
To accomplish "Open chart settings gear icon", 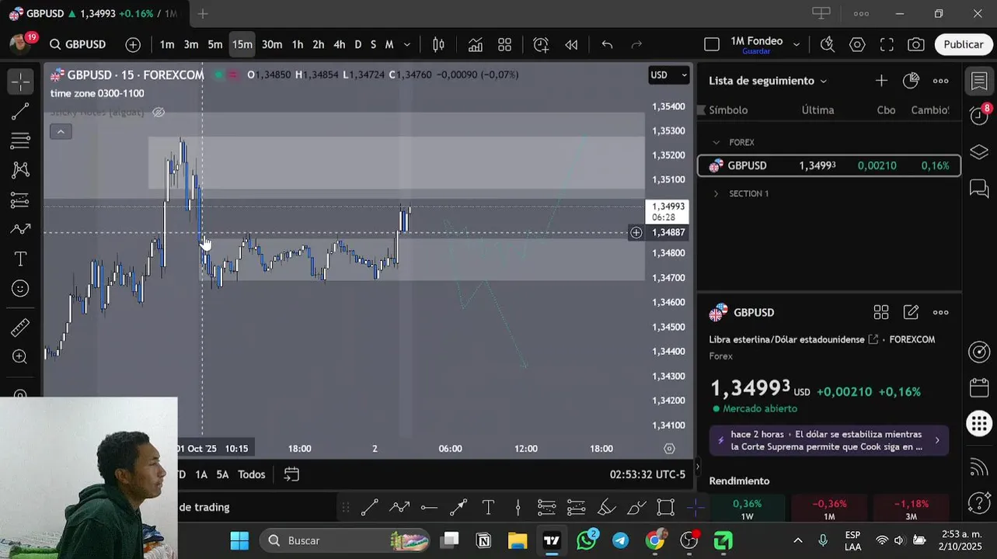I will 857,44.
